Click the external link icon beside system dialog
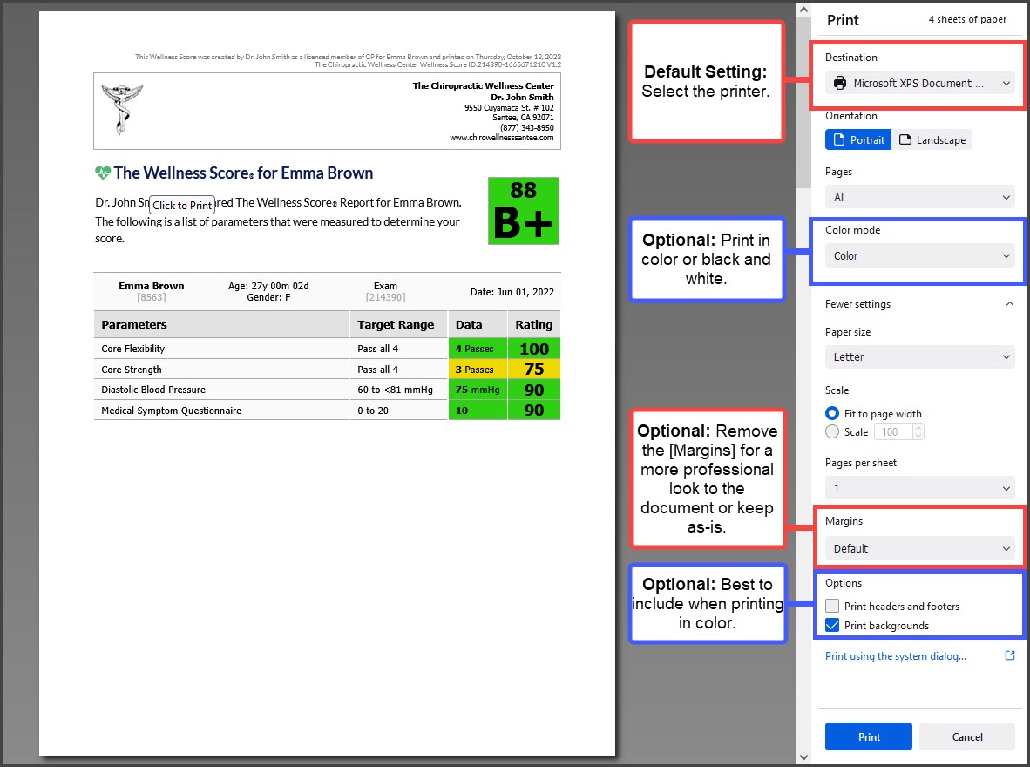This screenshot has width=1030, height=767. point(1010,655)
